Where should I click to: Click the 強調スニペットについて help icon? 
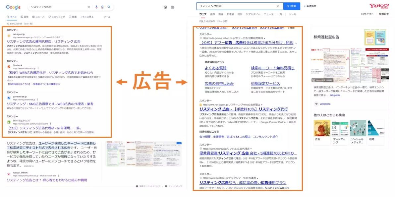pyautogui.click(x=137, y=186)
